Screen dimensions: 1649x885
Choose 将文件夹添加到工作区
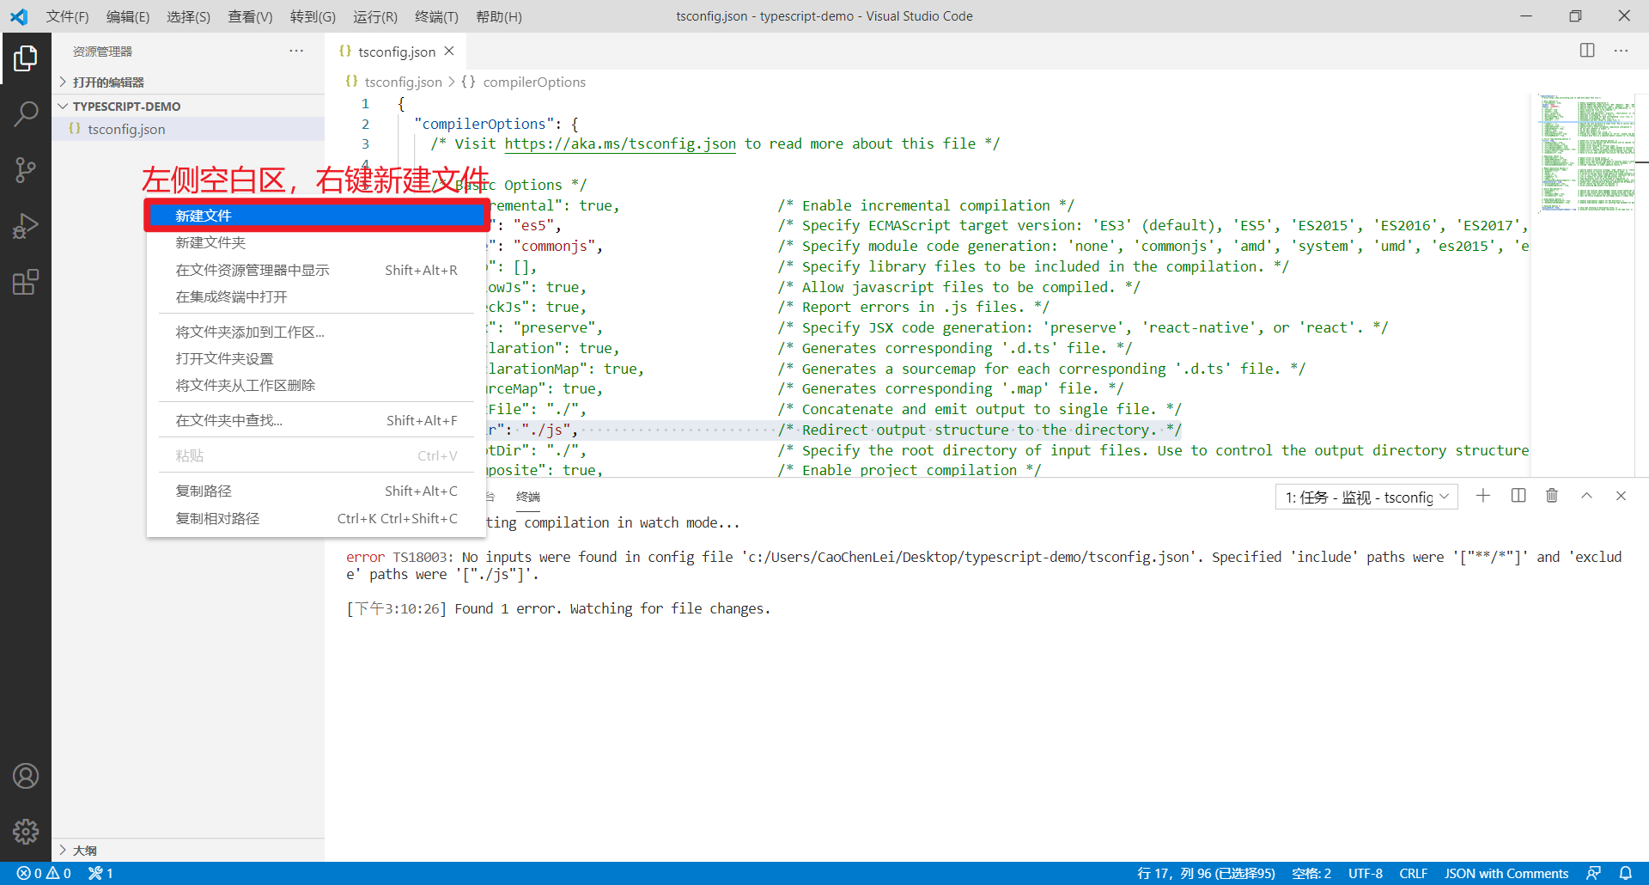(316, 332)
